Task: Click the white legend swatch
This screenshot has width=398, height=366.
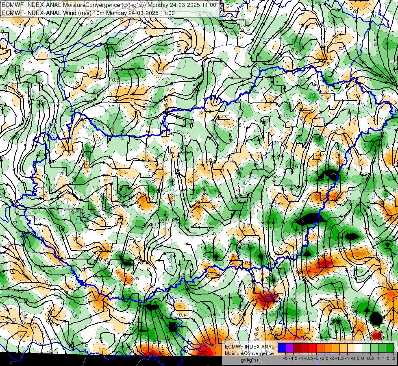Action: point(359,348)
